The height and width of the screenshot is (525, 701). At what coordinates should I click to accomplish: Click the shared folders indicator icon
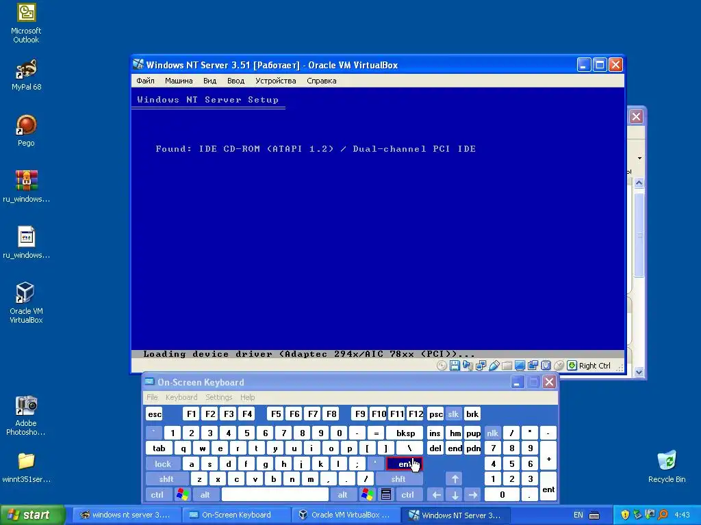click(x=507, y=366)
